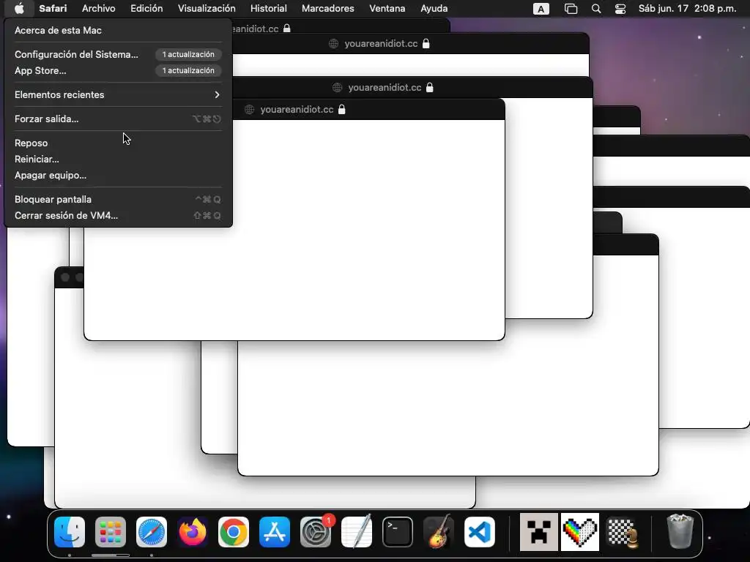
Task: Open Configuración del Sistema… menu entry
Action: pyautogui.click(x=117, y=54)
